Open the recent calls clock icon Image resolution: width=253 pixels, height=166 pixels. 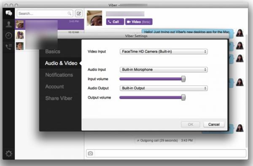tap(9, 35)
